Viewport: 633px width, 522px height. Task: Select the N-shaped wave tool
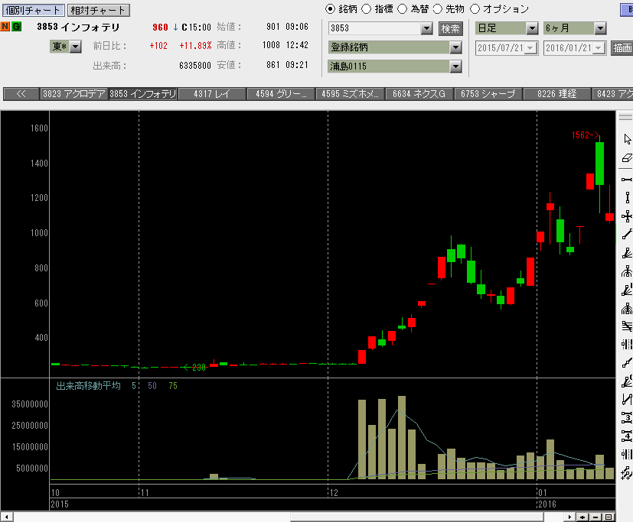click(627, 400)
